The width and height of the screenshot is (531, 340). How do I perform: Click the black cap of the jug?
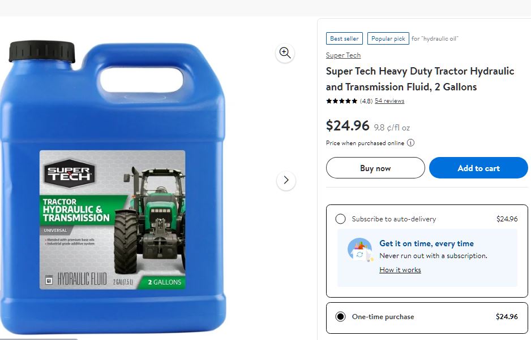(42, 51)
